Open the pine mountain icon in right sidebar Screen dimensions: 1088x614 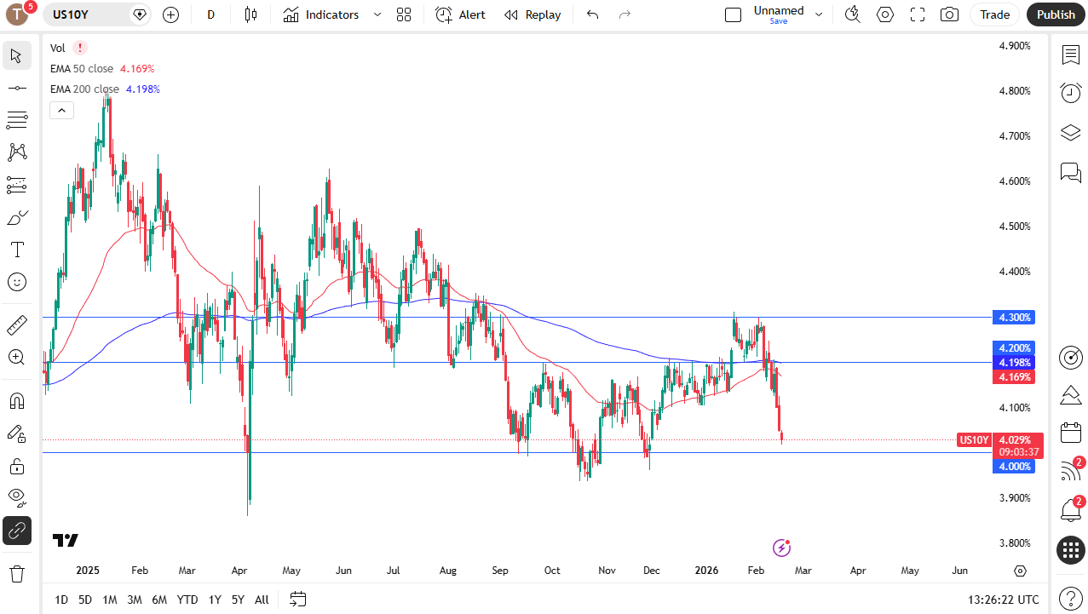pos(1071,394)
